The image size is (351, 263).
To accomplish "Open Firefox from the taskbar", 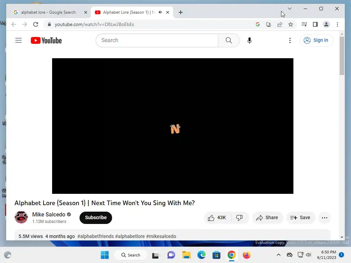I will click(x=246, y=255).
